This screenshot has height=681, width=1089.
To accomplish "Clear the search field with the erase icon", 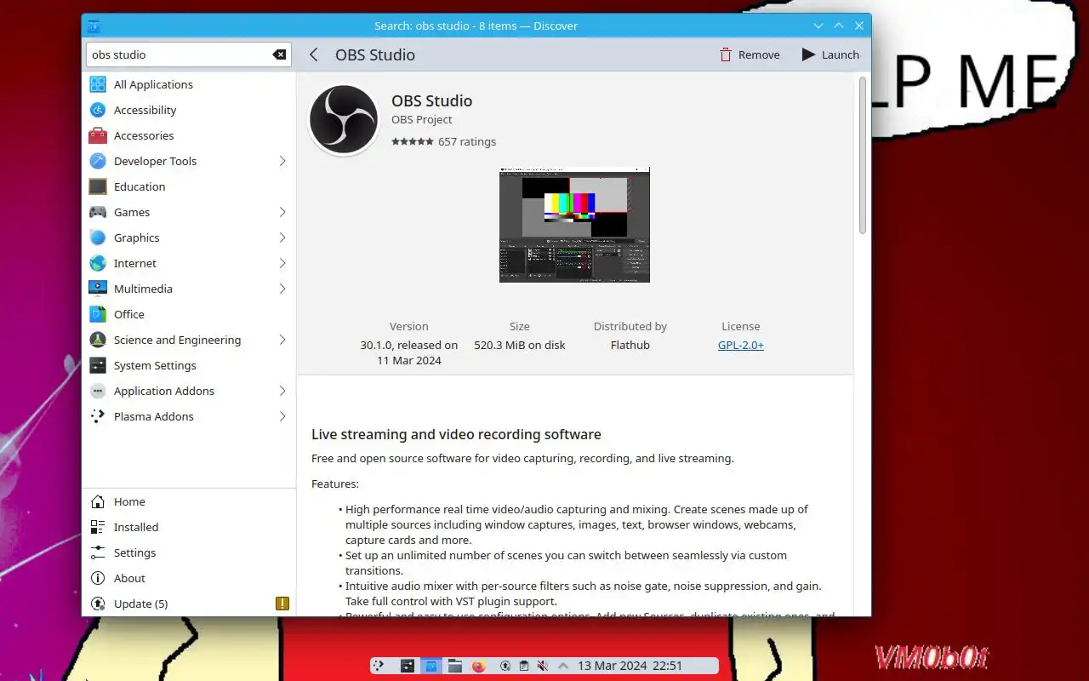I will click(279, 54).
